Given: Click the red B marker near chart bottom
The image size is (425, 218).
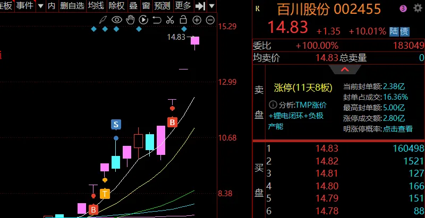Looking at the screenshot, I should point(93,210).
